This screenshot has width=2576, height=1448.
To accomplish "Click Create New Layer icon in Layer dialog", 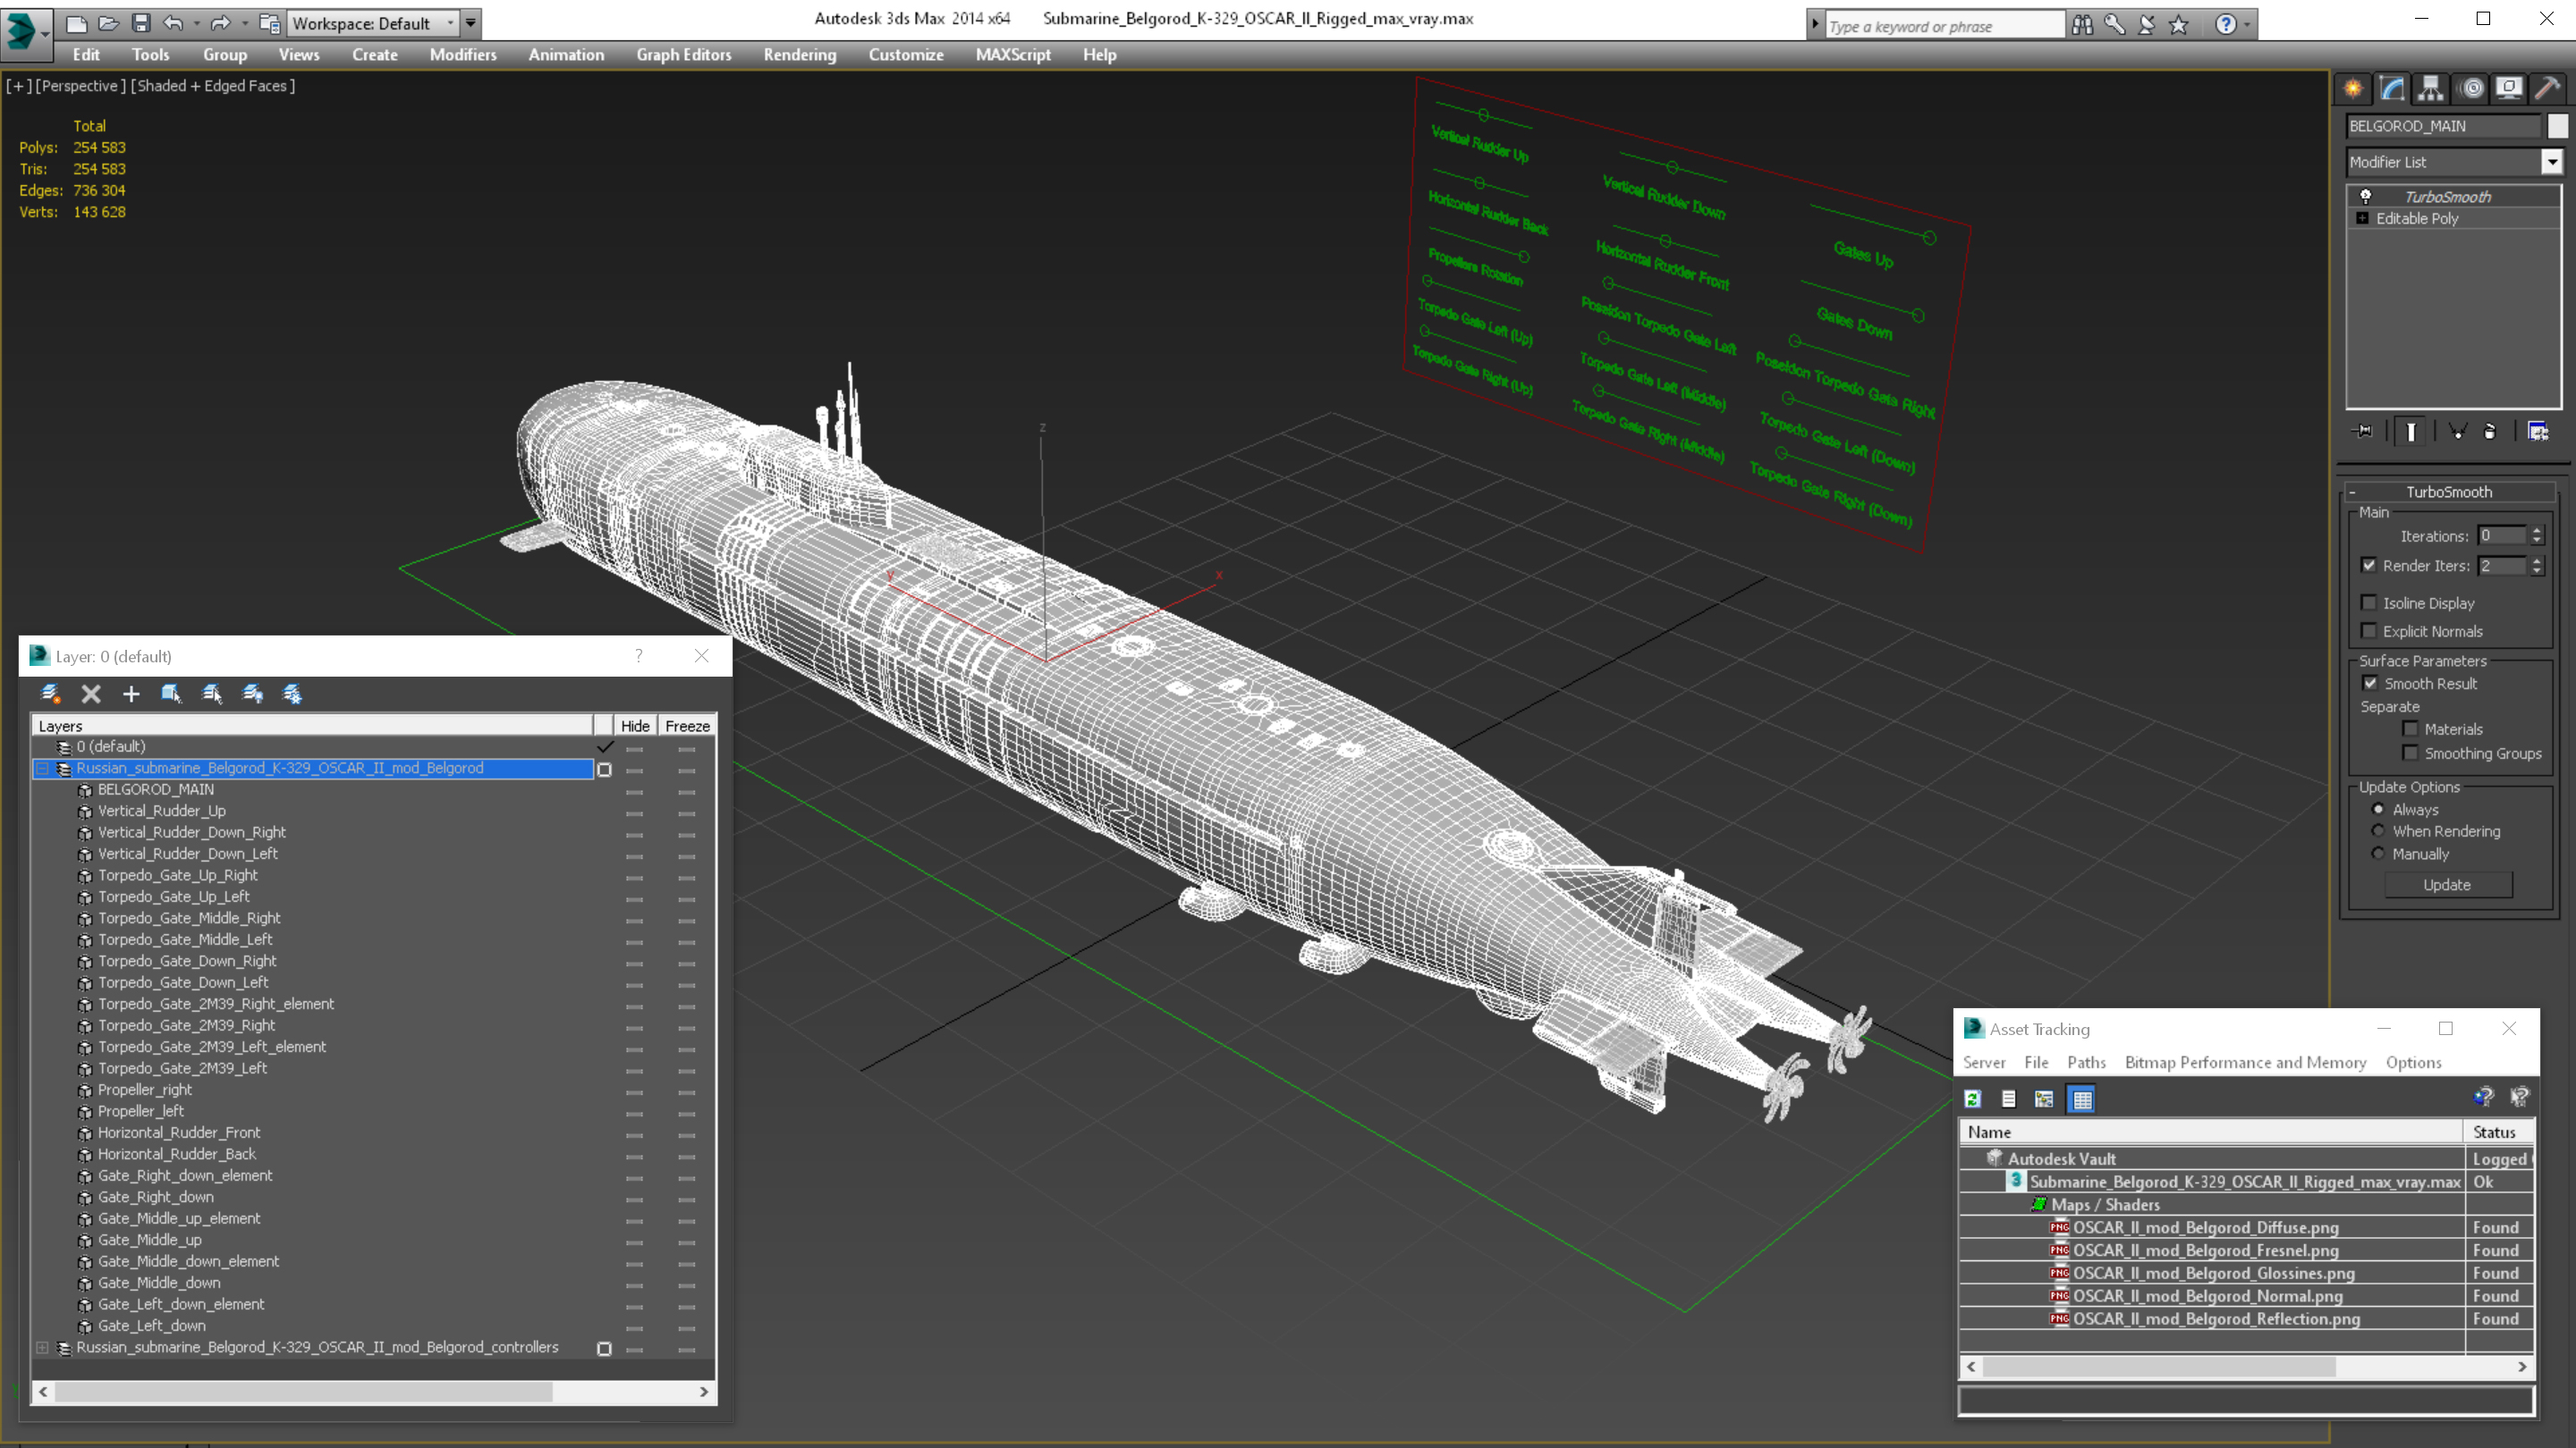I will (50, 694).
